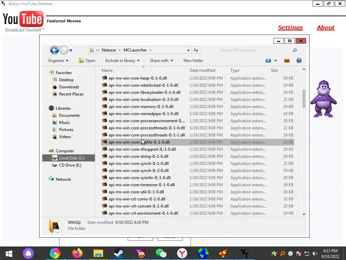Image resolution: width=346 pixels, height=260 pixels.
Task: Sort by Size column header
Action: click(274, 70)
